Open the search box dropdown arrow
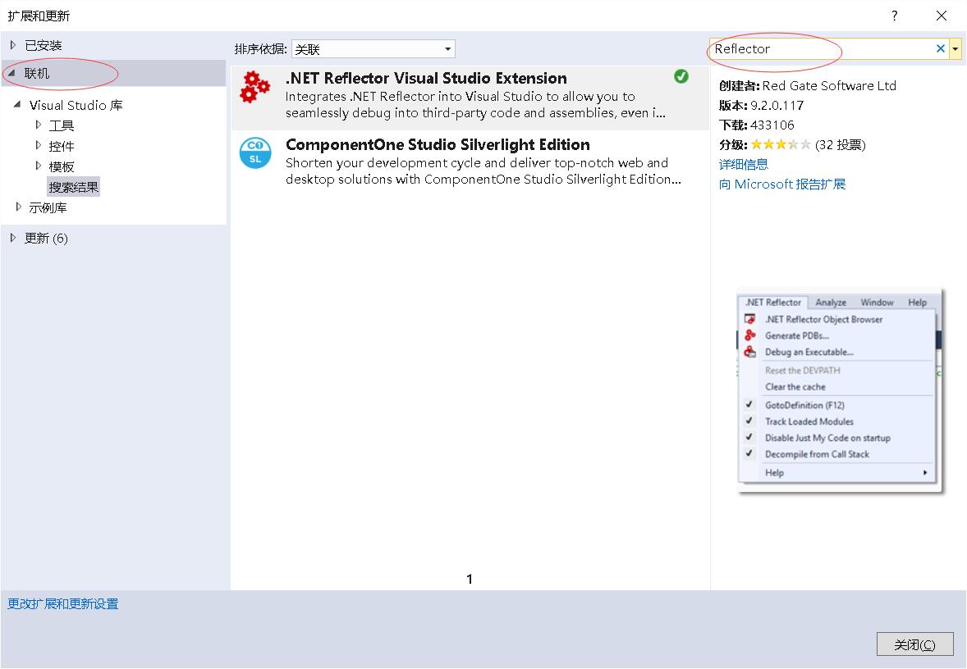Image resolution: width=967 pixels, height=669 pixels. [956, 48]
